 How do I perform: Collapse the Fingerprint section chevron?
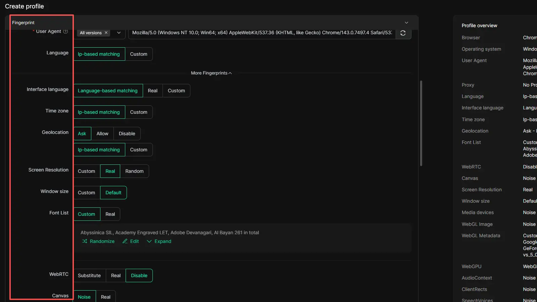point(406,22)
